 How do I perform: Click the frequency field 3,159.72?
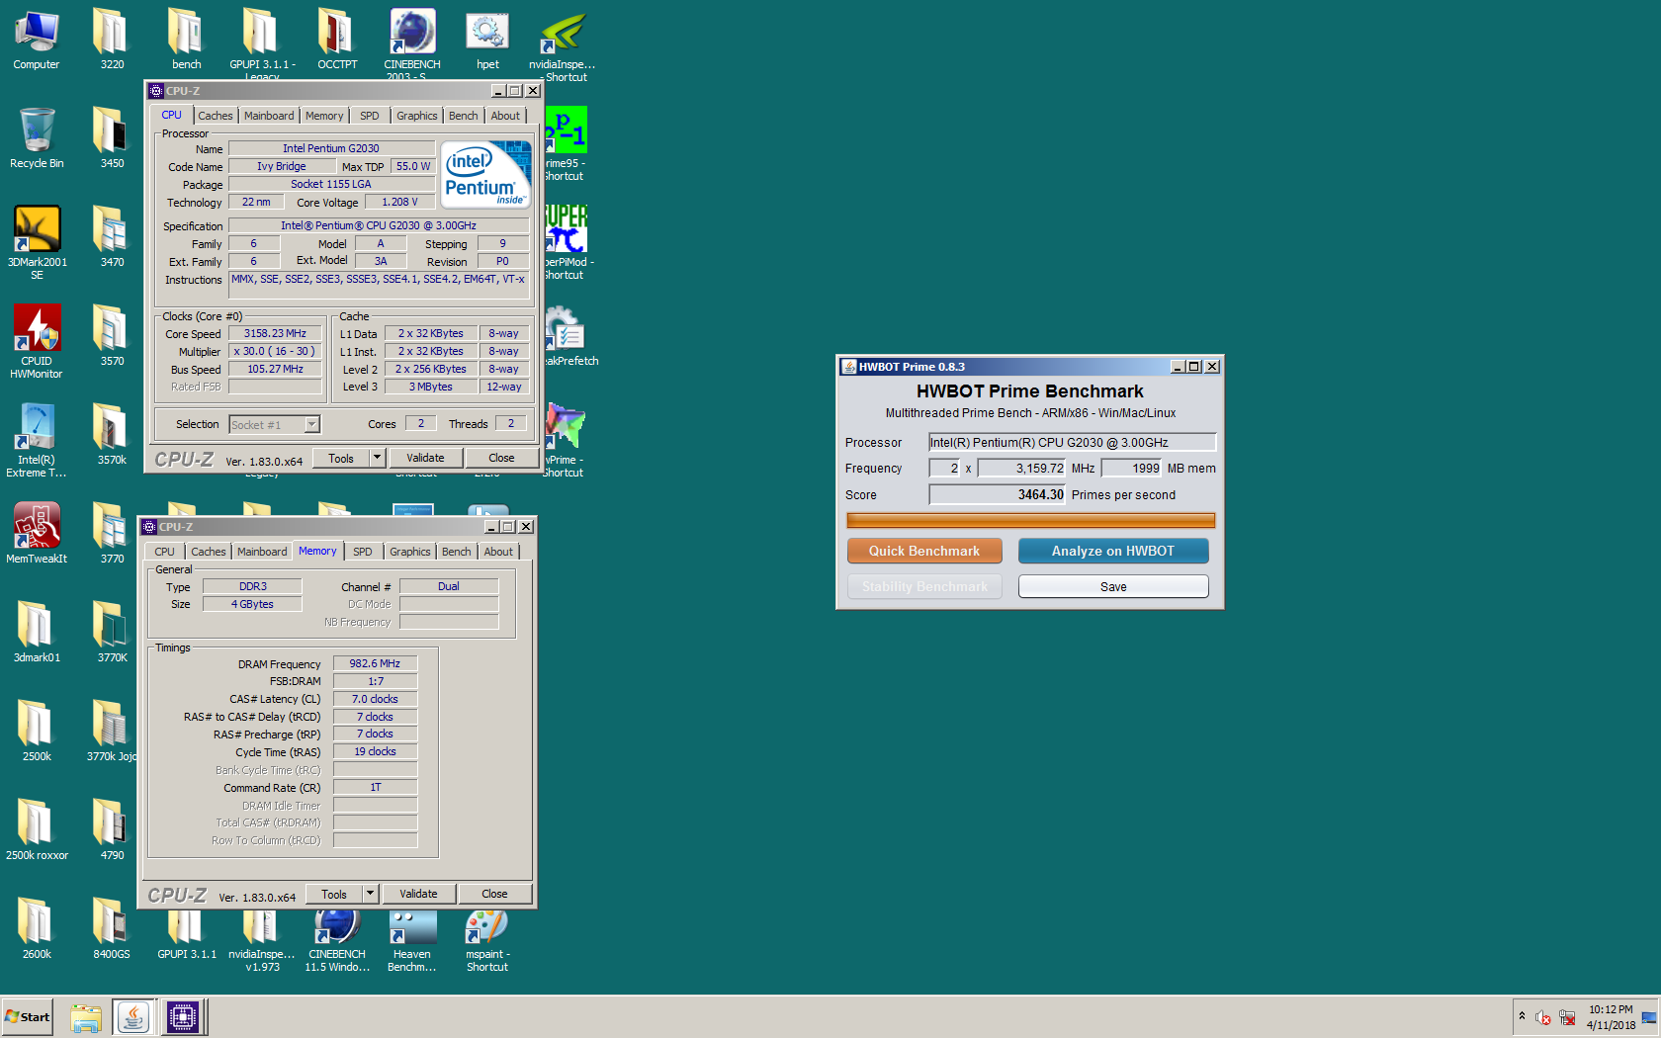point(1021,468)
